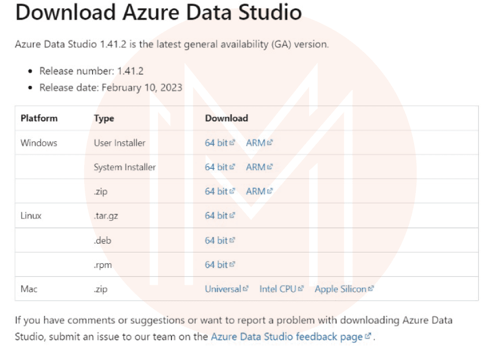Screen dimensions: 500x347
Task: Click Mac Intel CPU download link
Action: pyautogui.click(x=277, y=289)
